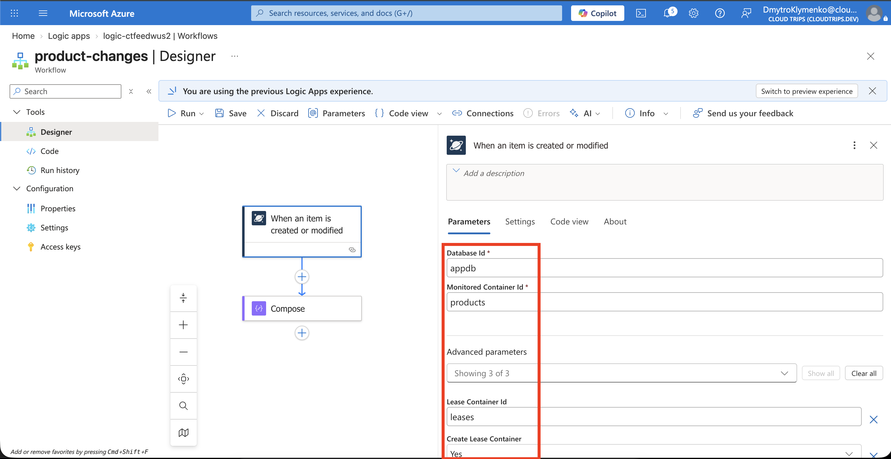
Task: Close the trigger details panel
Action: tap(874, 145)
